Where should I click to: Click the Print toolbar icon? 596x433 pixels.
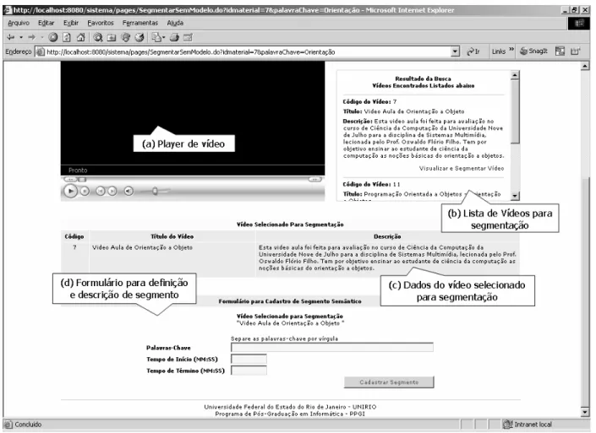(x=174, y=37)
